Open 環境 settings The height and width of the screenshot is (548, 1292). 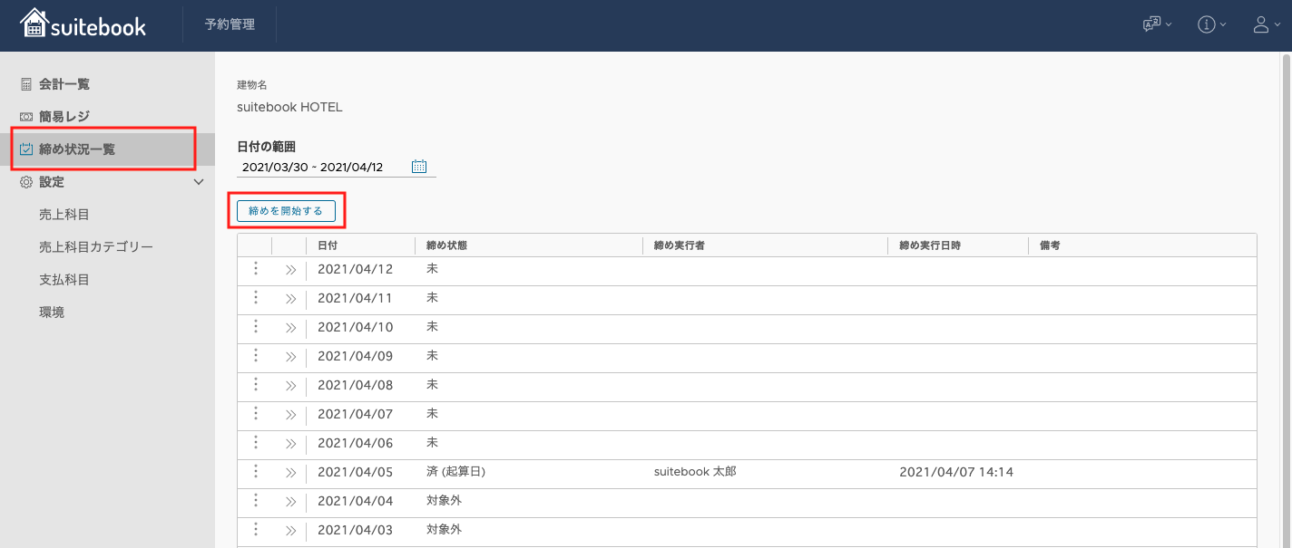point(52,312)
